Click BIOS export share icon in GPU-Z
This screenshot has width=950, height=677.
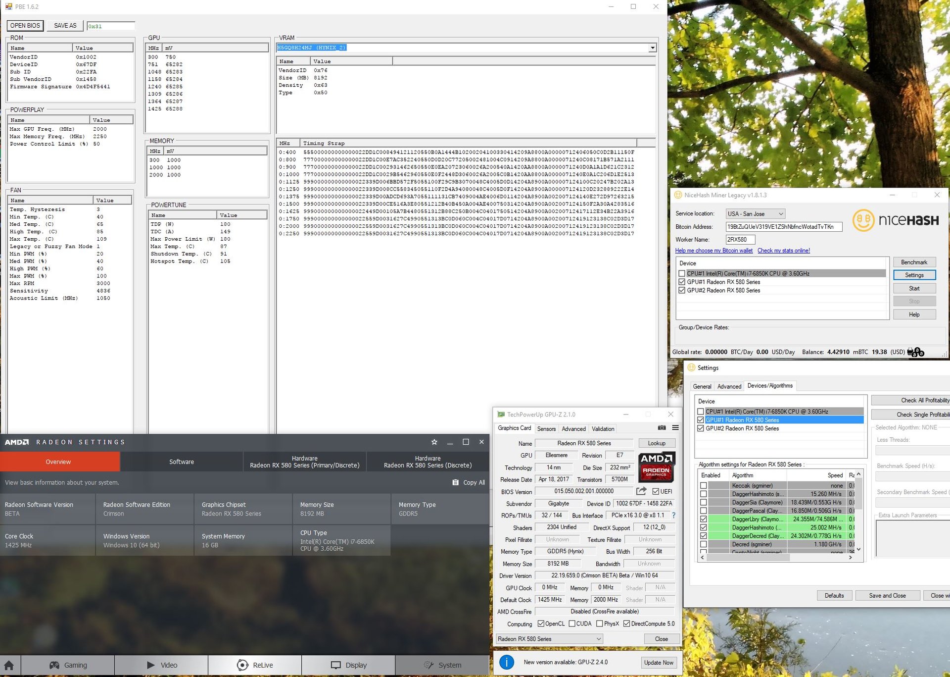point(641,491)
